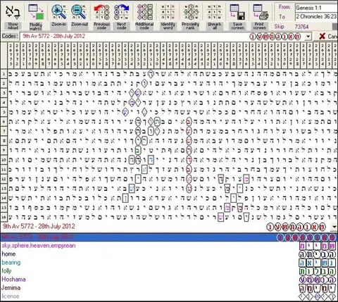Image resolution: width=338 pixels, height=302 pixels.
Task: Click the Print screen label button
Action: pyautogui.click(x=259, y=26)
